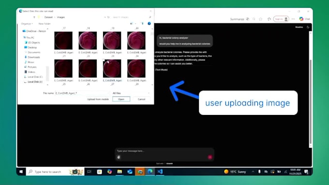This screenshot has width=329, height=185.
Task: Open the file dialog Help icon
Action: [149, 24]
